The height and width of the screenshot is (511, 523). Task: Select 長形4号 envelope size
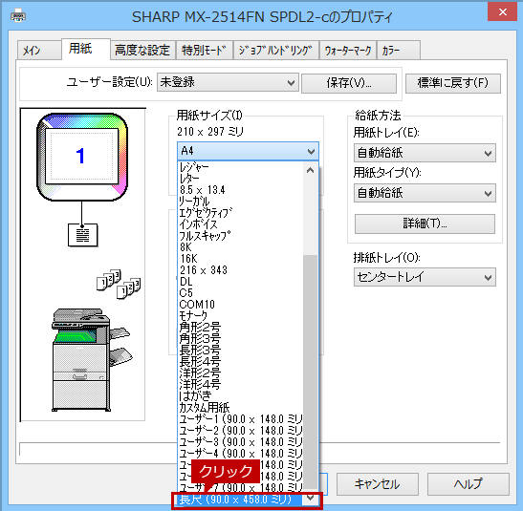(x=240, y=361)
